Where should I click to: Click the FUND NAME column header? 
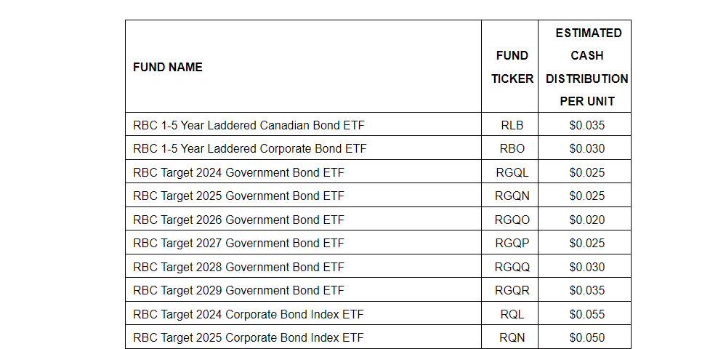click(168, 67)
